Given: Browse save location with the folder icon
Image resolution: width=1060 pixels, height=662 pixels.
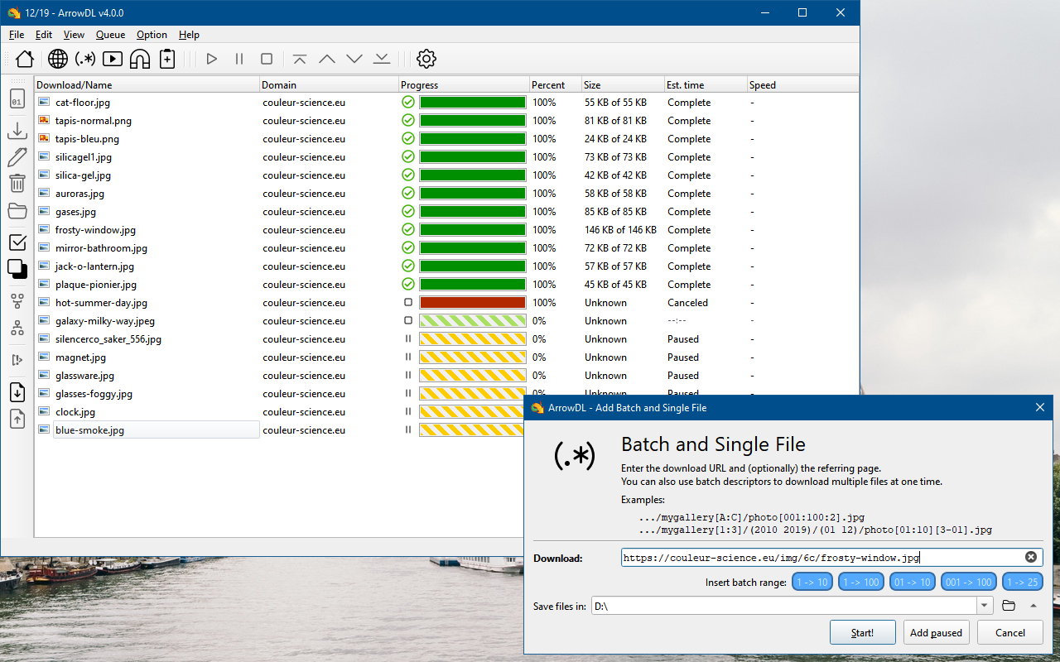Looking at the screenshot, I should (x=1008, y=605).
